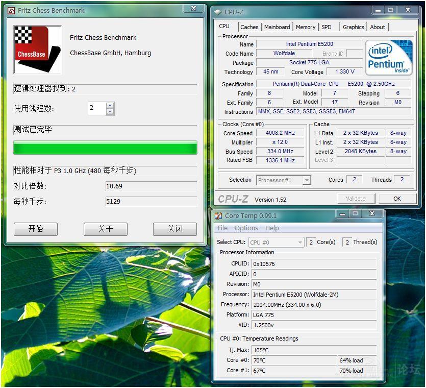The image size is (426, 388).
Task: Click the Processor value Intel Pentium E5200 (Wolfdale-2M)
Action: [314, 295]
